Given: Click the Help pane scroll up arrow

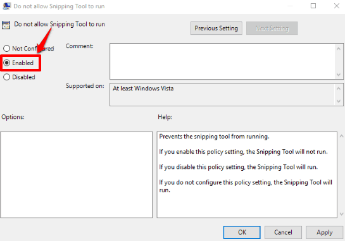Looking at the screenshot, I should [341, 136].
